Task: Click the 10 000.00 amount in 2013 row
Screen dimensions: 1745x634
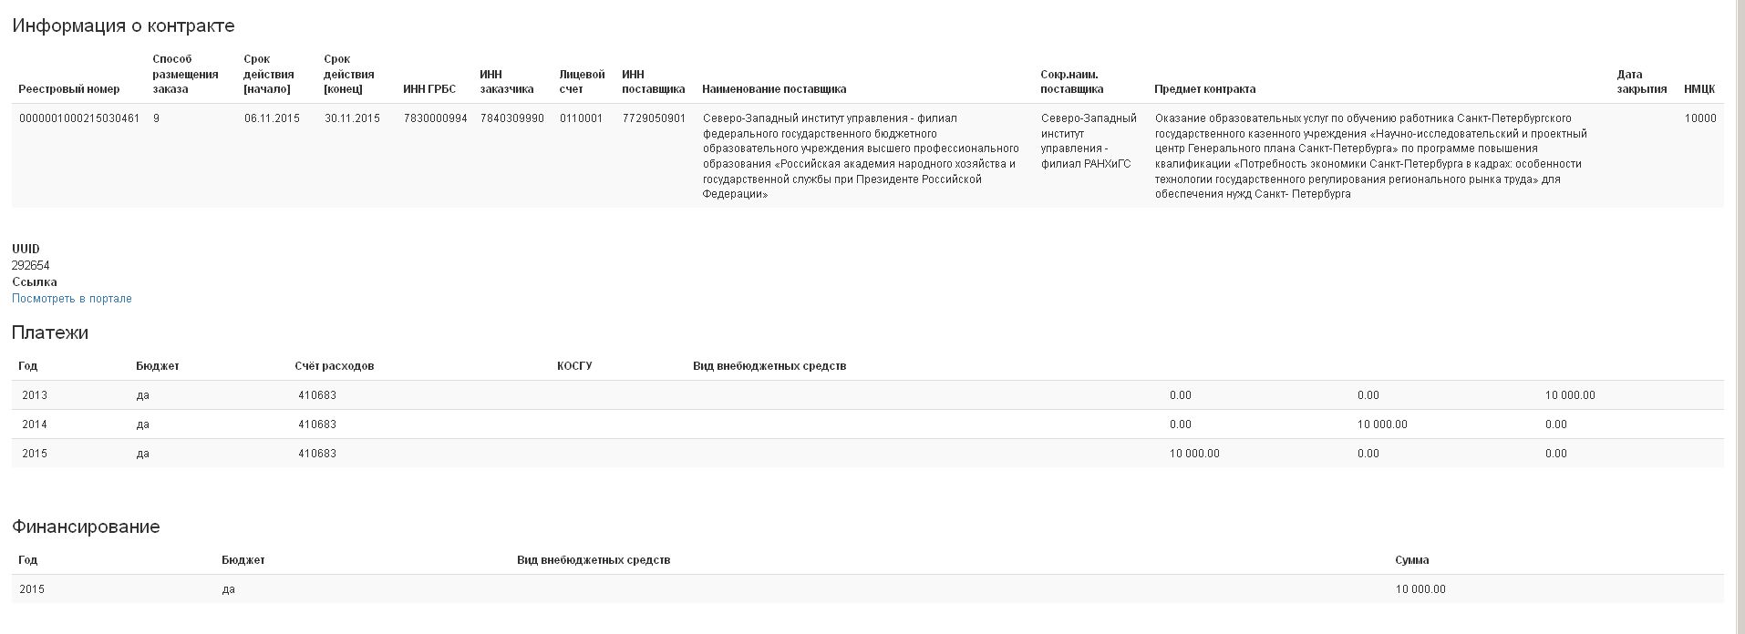Action: (x=1570, y=395)
